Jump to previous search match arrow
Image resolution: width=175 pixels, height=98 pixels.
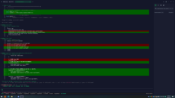171,9
